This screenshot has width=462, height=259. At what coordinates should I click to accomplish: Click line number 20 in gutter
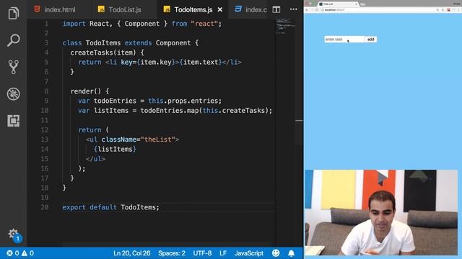click(45, 207)
